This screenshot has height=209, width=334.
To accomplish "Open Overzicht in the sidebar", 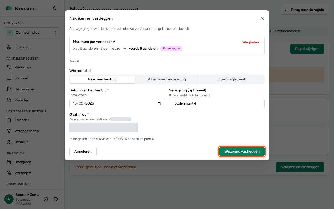I will [x=32, y=47].
